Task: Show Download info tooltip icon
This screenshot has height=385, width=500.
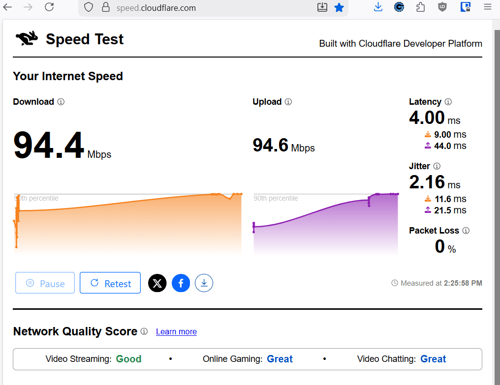Action: [61, 102]
